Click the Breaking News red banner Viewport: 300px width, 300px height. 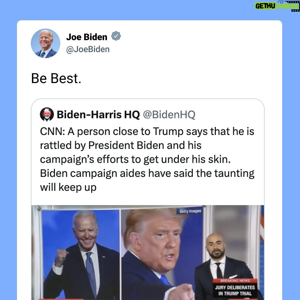235,281
